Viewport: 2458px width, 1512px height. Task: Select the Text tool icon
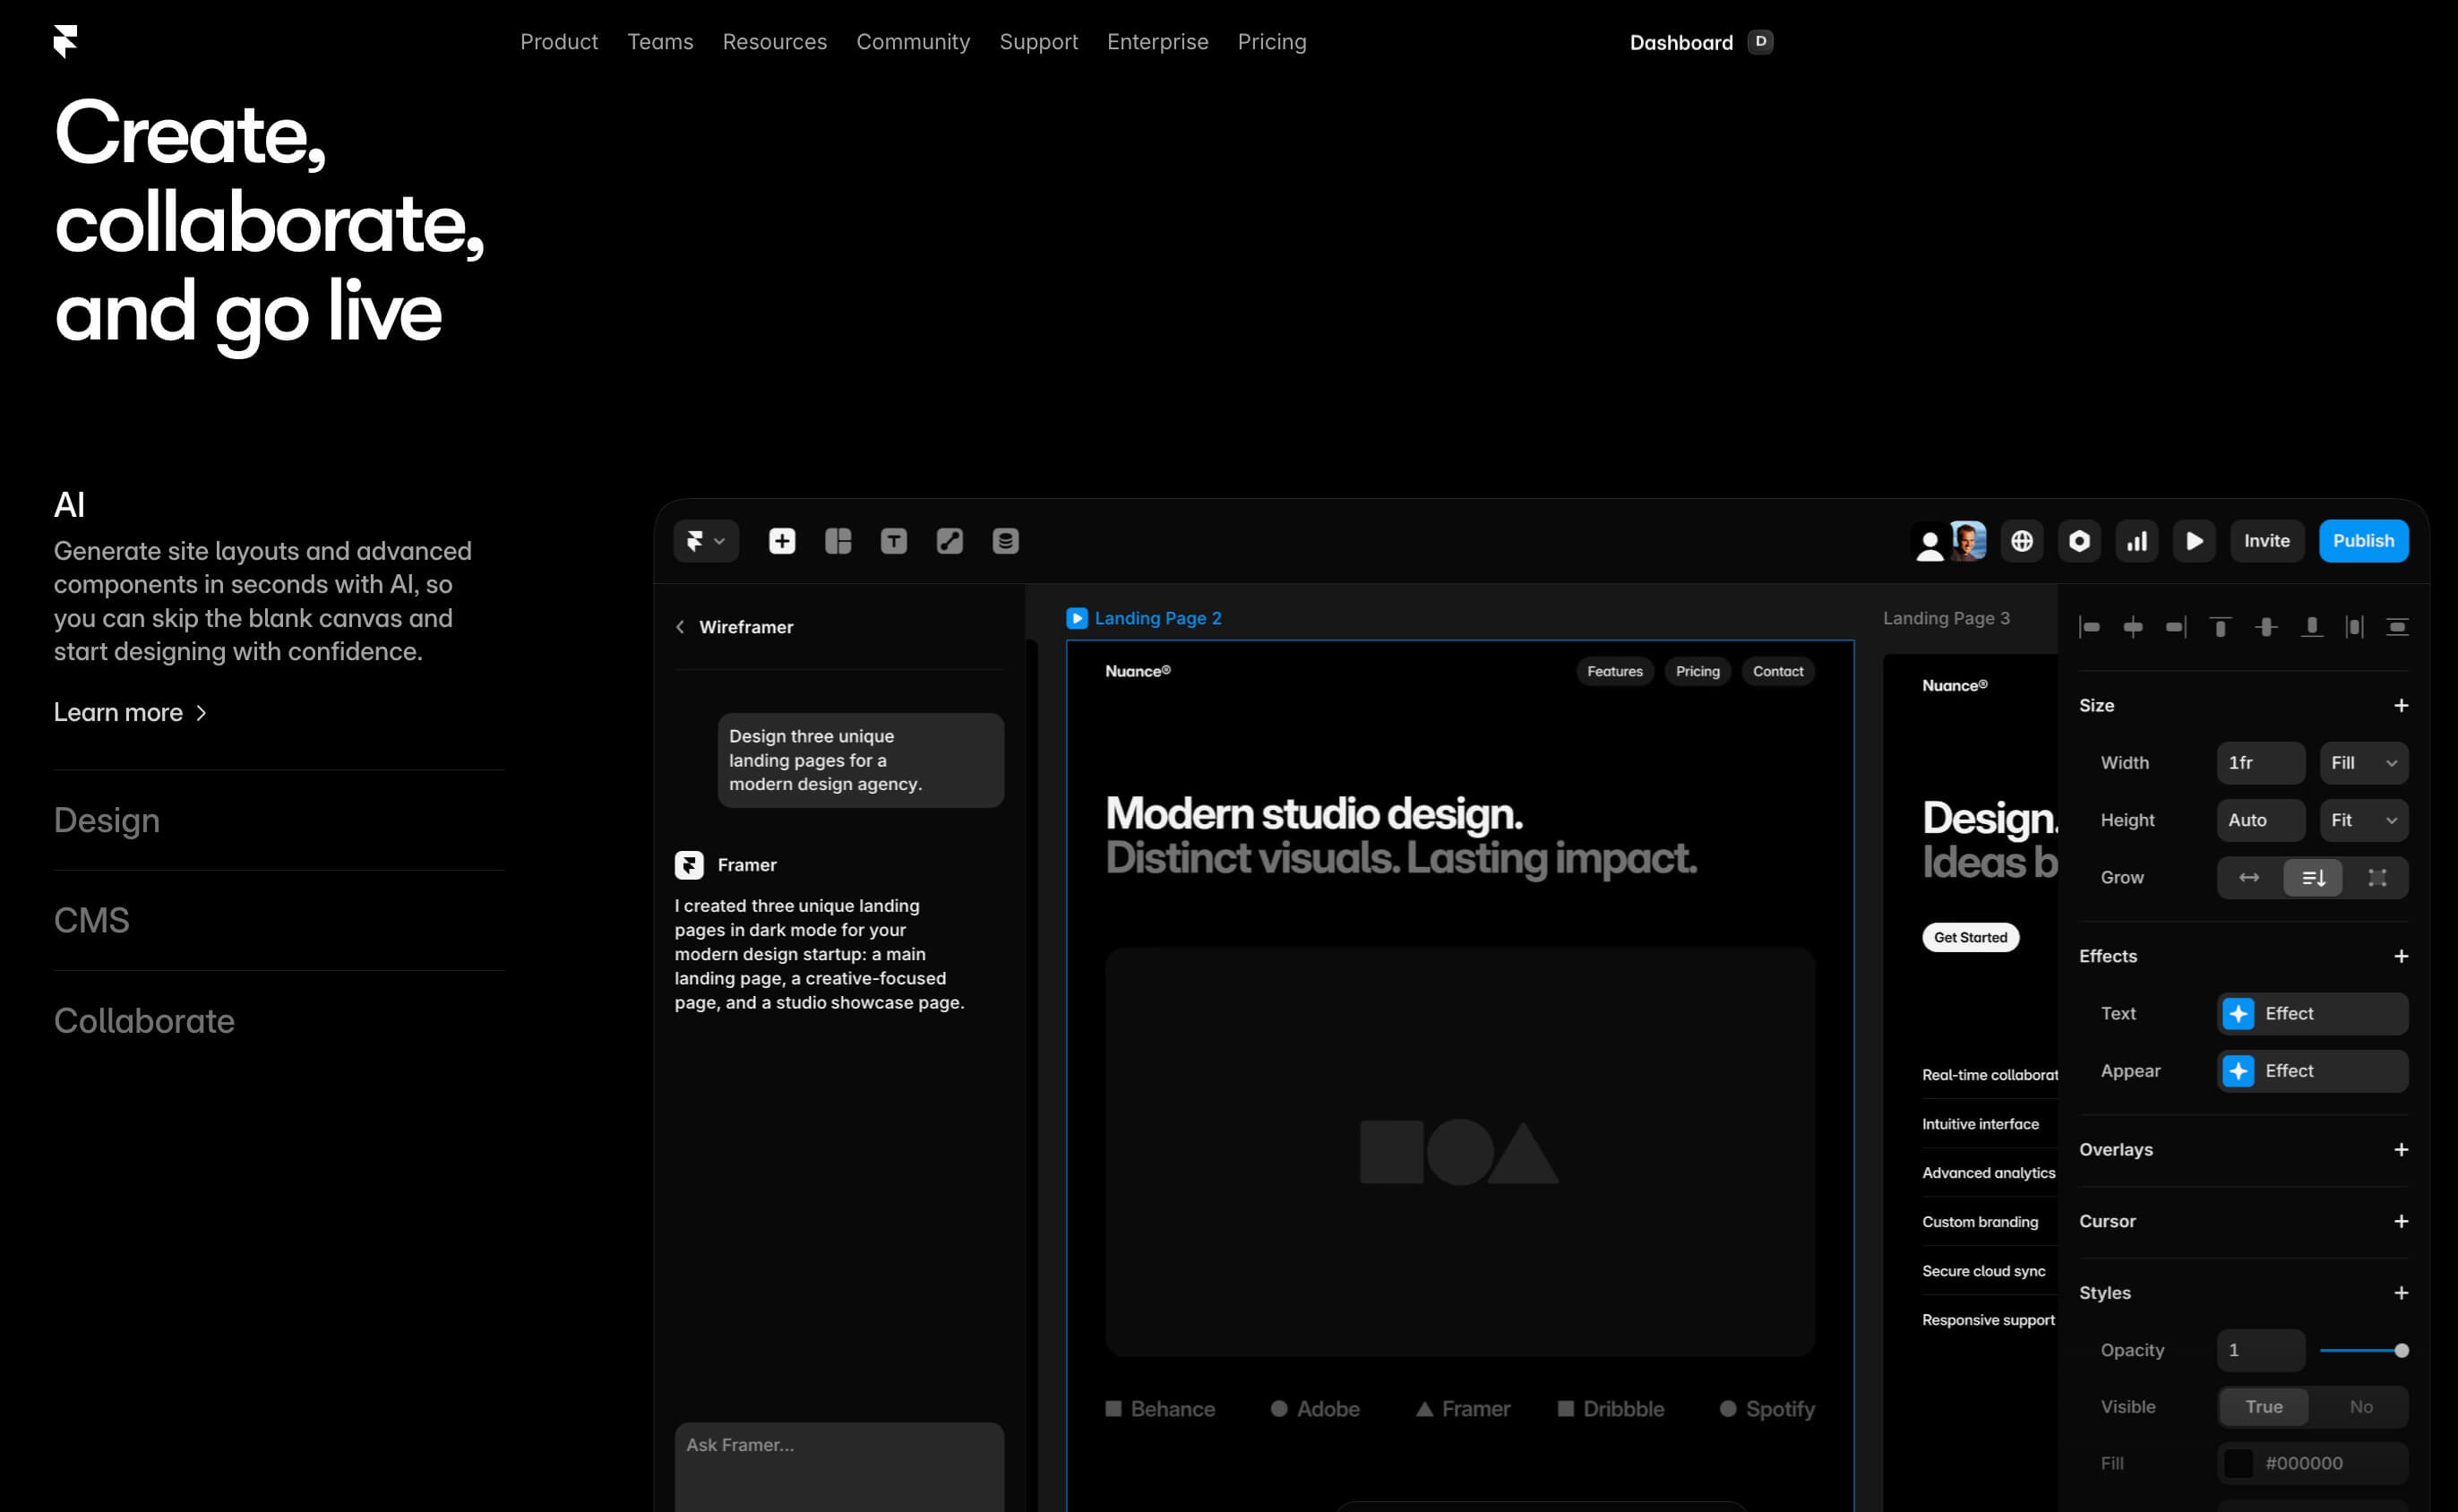pyautogui.click(x=893, y=541)
